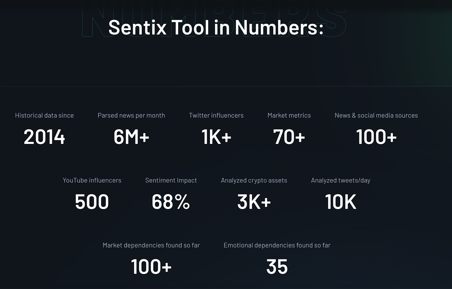This screenshot has width=452, height=289.
Task: Select the "Analyzed crypto assets" label
Action: tap(254, 180)
